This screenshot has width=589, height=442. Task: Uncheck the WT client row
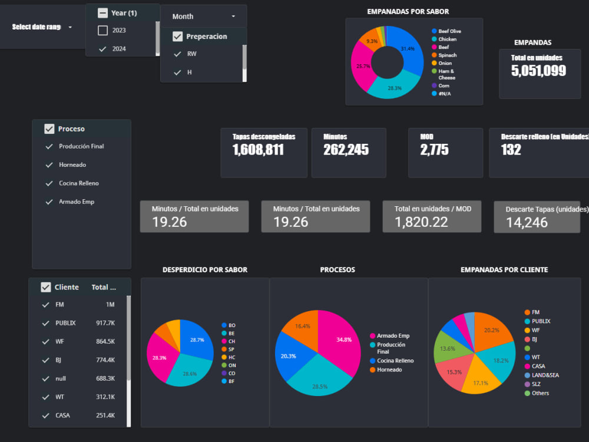pos(45,397)
